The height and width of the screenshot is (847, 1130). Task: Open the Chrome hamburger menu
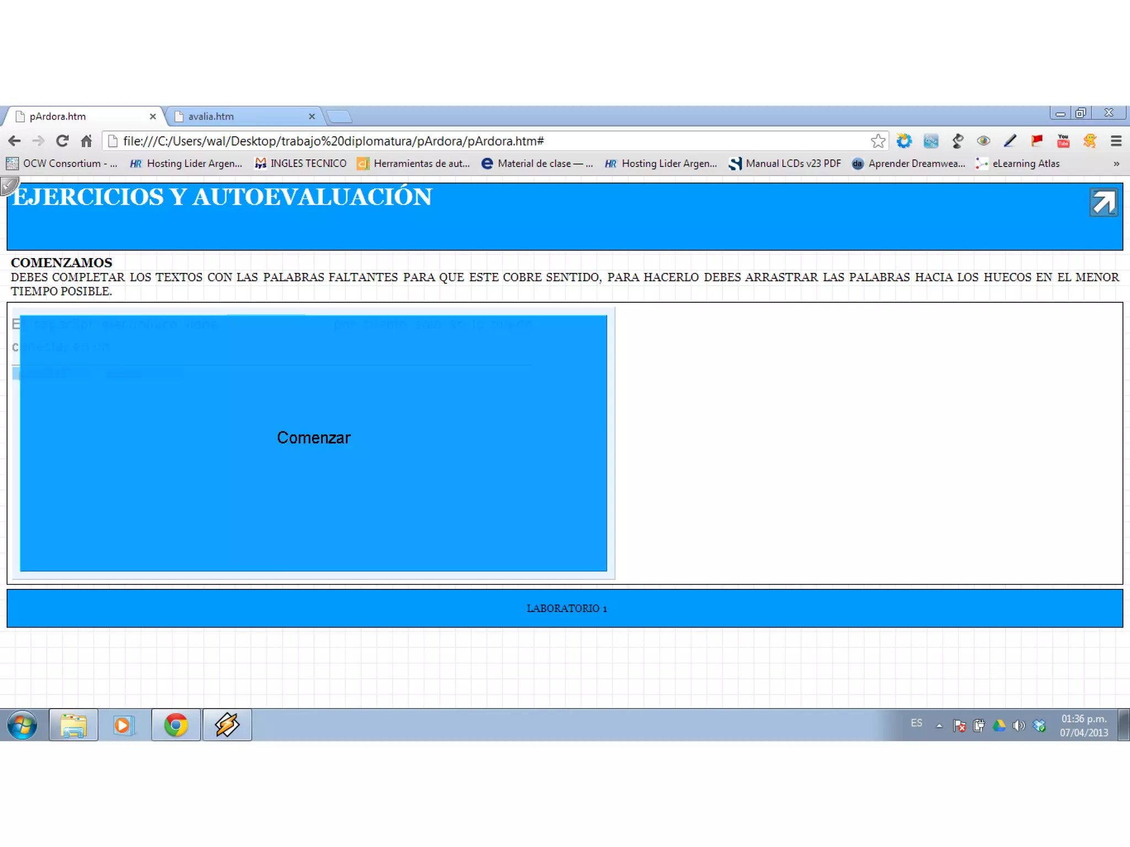click(1116, 141)
